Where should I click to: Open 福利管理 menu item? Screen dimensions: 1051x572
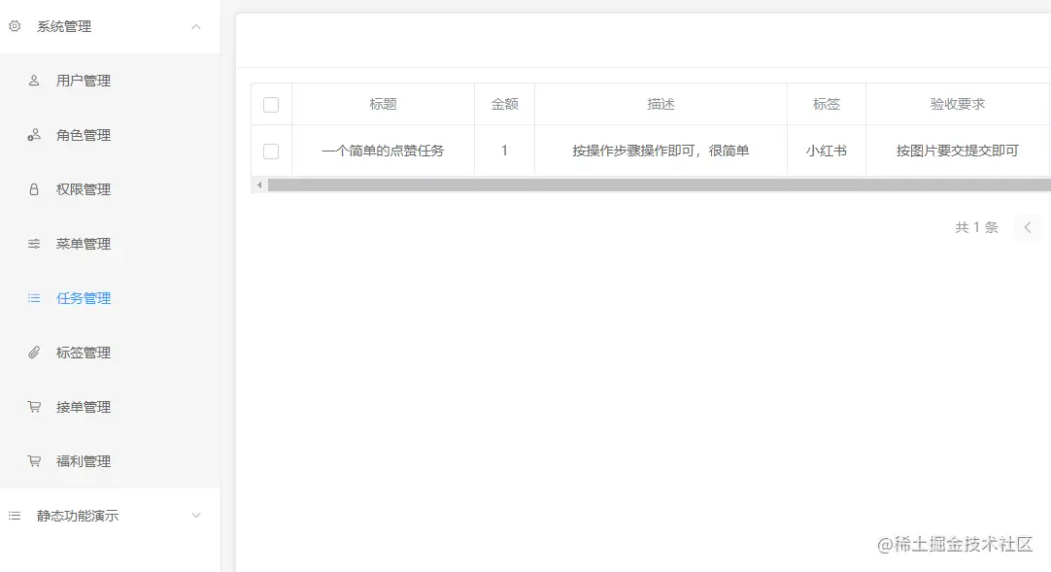pos(110,461)
